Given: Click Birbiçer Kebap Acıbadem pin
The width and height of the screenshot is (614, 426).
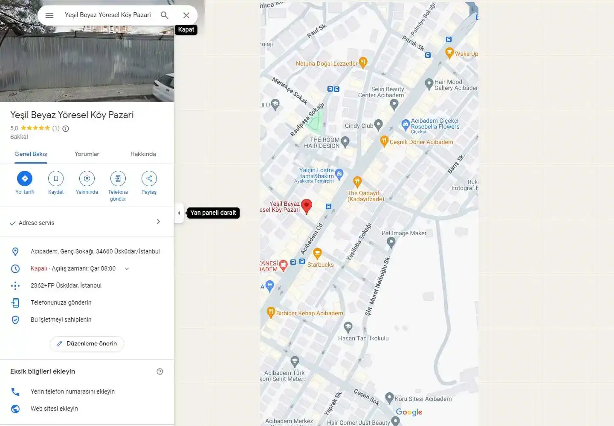Looking at the screenshot, I should pos(270,312).
